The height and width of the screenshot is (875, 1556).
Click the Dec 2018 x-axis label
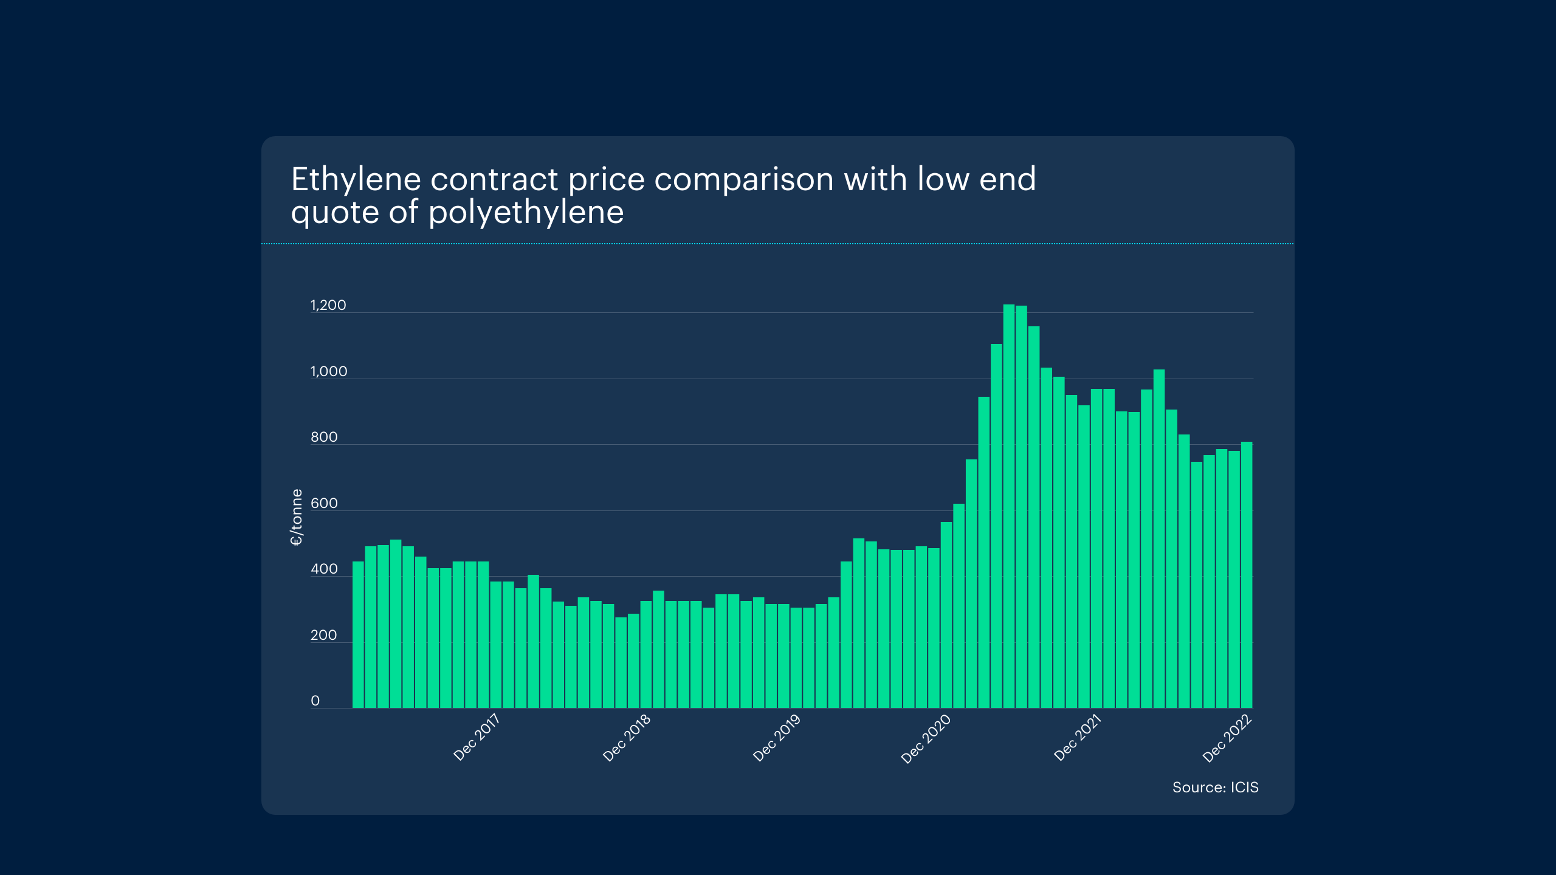[627, 737]
